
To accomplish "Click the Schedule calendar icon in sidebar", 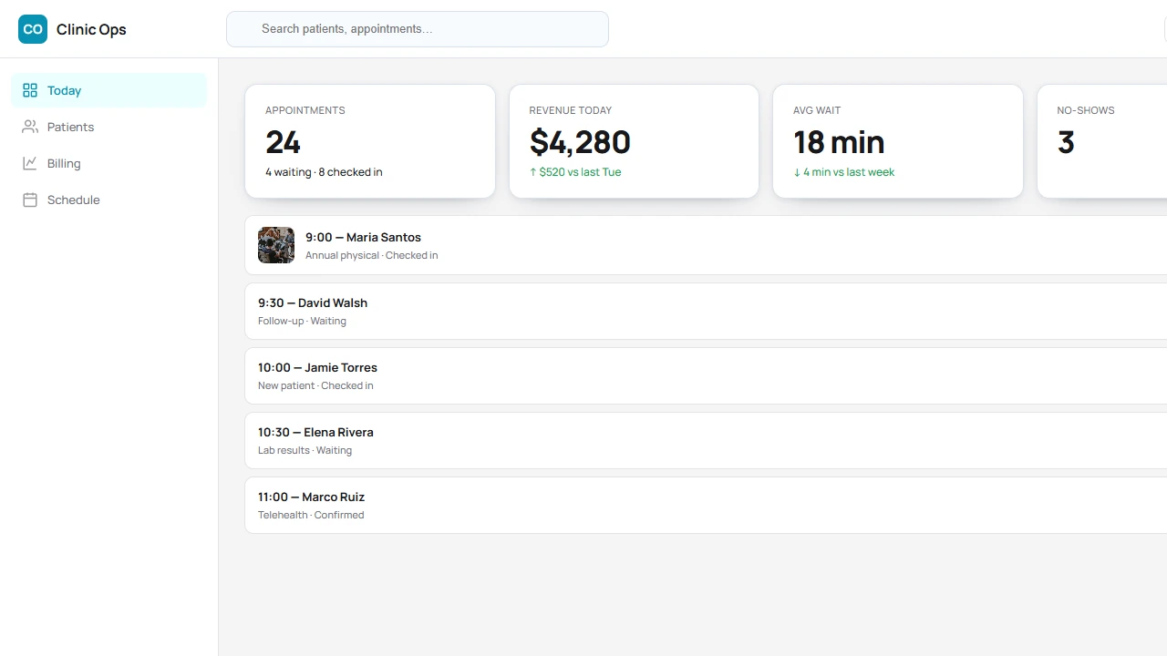I will pos(30,200).
